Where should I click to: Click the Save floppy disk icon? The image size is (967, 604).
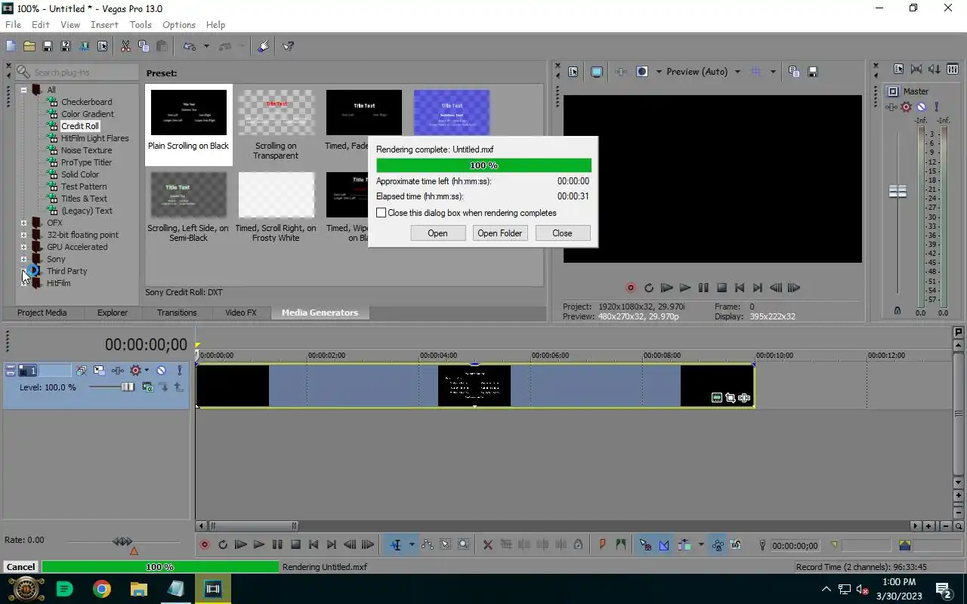[x=48, y=46]
